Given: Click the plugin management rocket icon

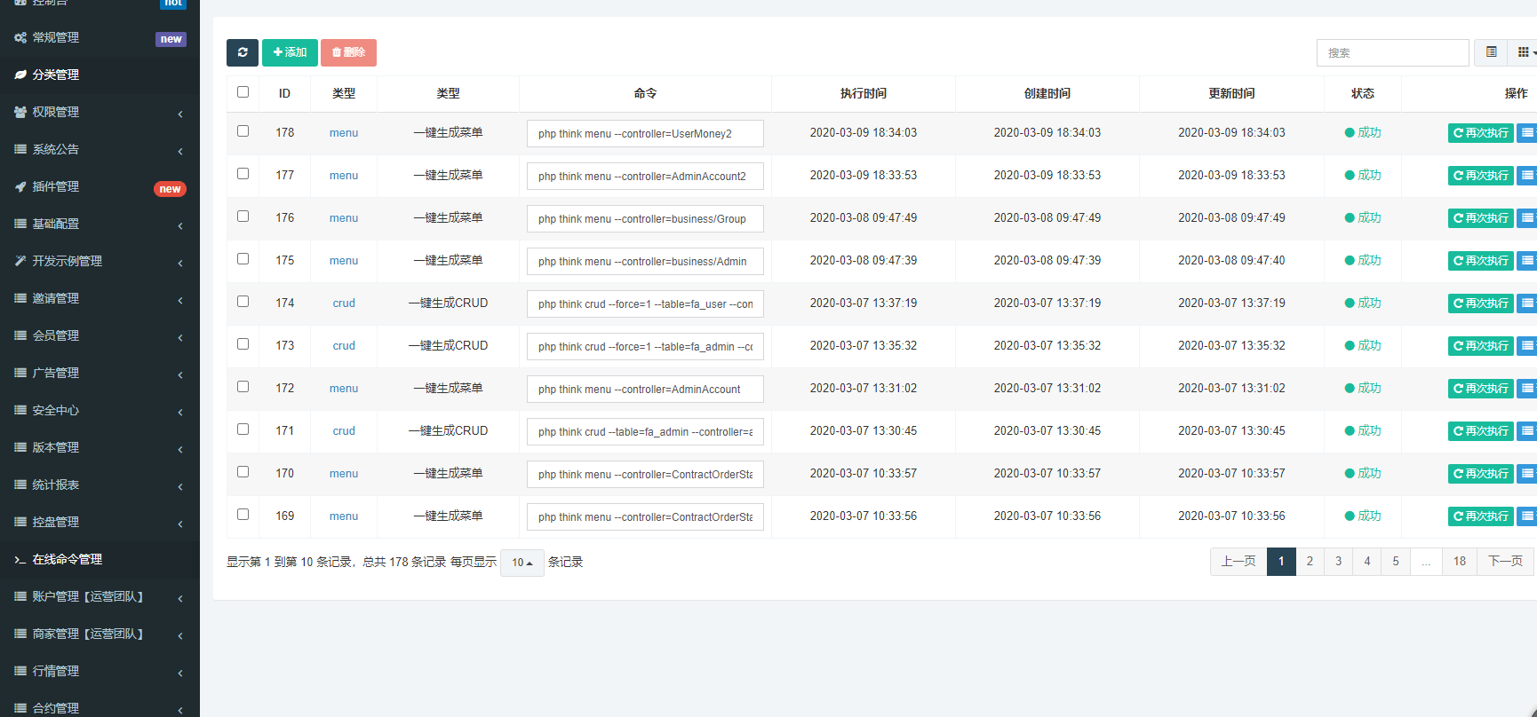Looking at the screenshot, I should [x=20, y=186].
